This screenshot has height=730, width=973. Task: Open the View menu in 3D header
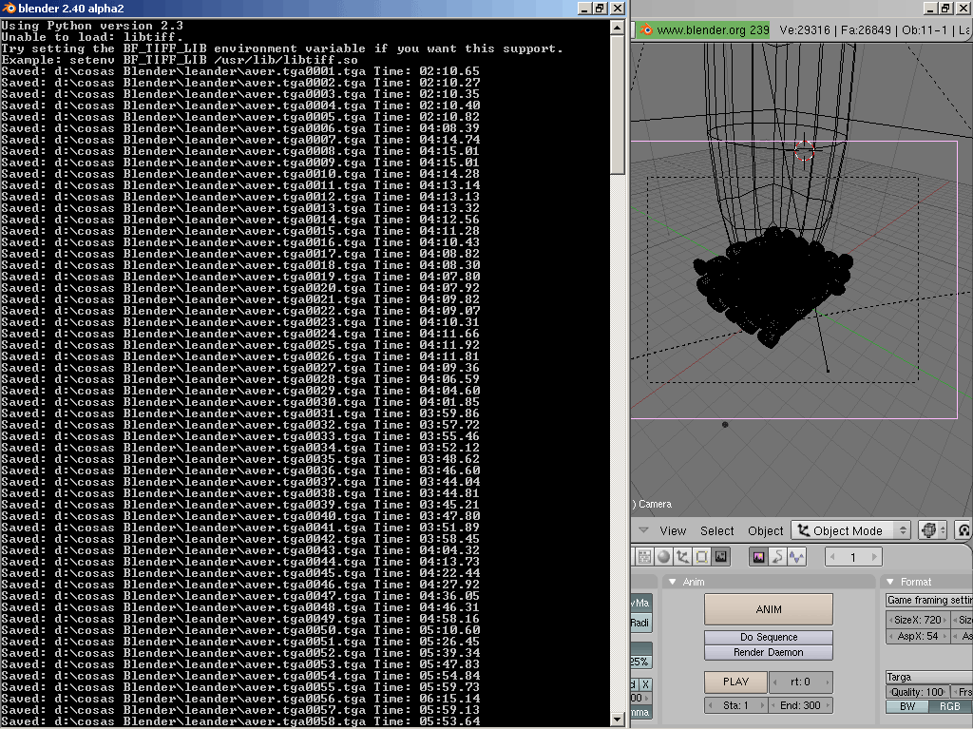coord(673,530)
